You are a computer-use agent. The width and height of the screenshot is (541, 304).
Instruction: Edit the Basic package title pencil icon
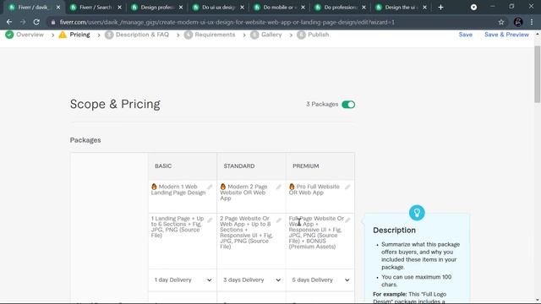coord(210,187)
